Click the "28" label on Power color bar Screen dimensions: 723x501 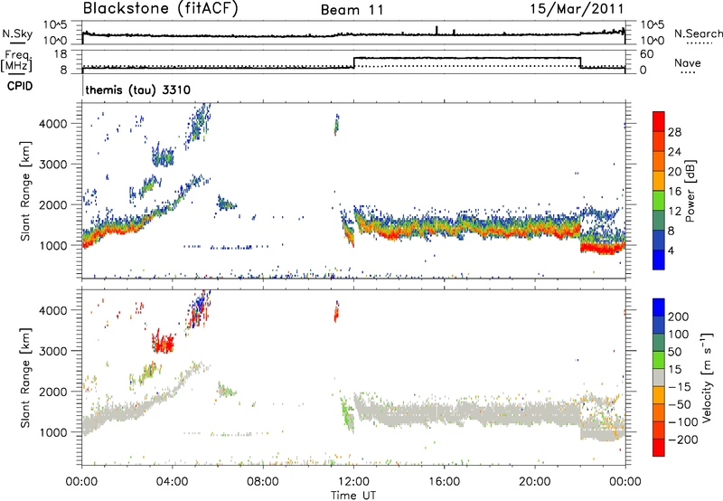coord(674,132)
